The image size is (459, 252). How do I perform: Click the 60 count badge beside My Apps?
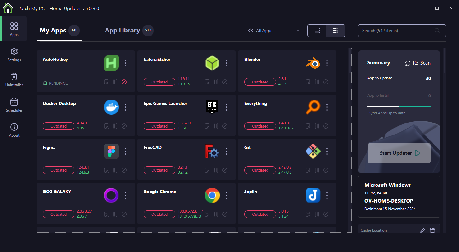tap(74, 31)
